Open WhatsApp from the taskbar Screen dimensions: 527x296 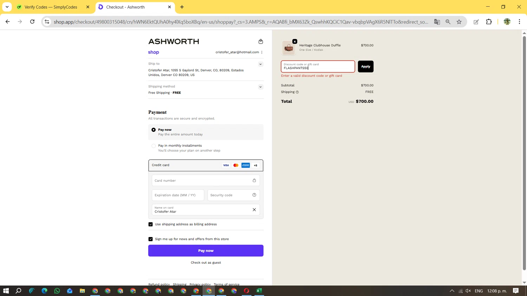[57, 291]
